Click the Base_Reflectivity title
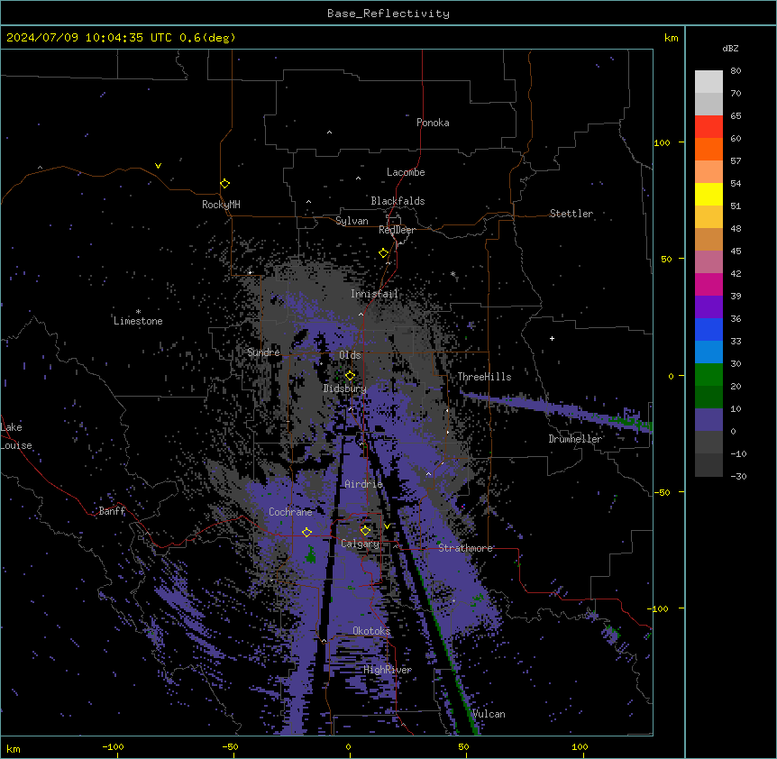Image resolution: width=777 pixels, height=759 pixels. coord(388,14)
